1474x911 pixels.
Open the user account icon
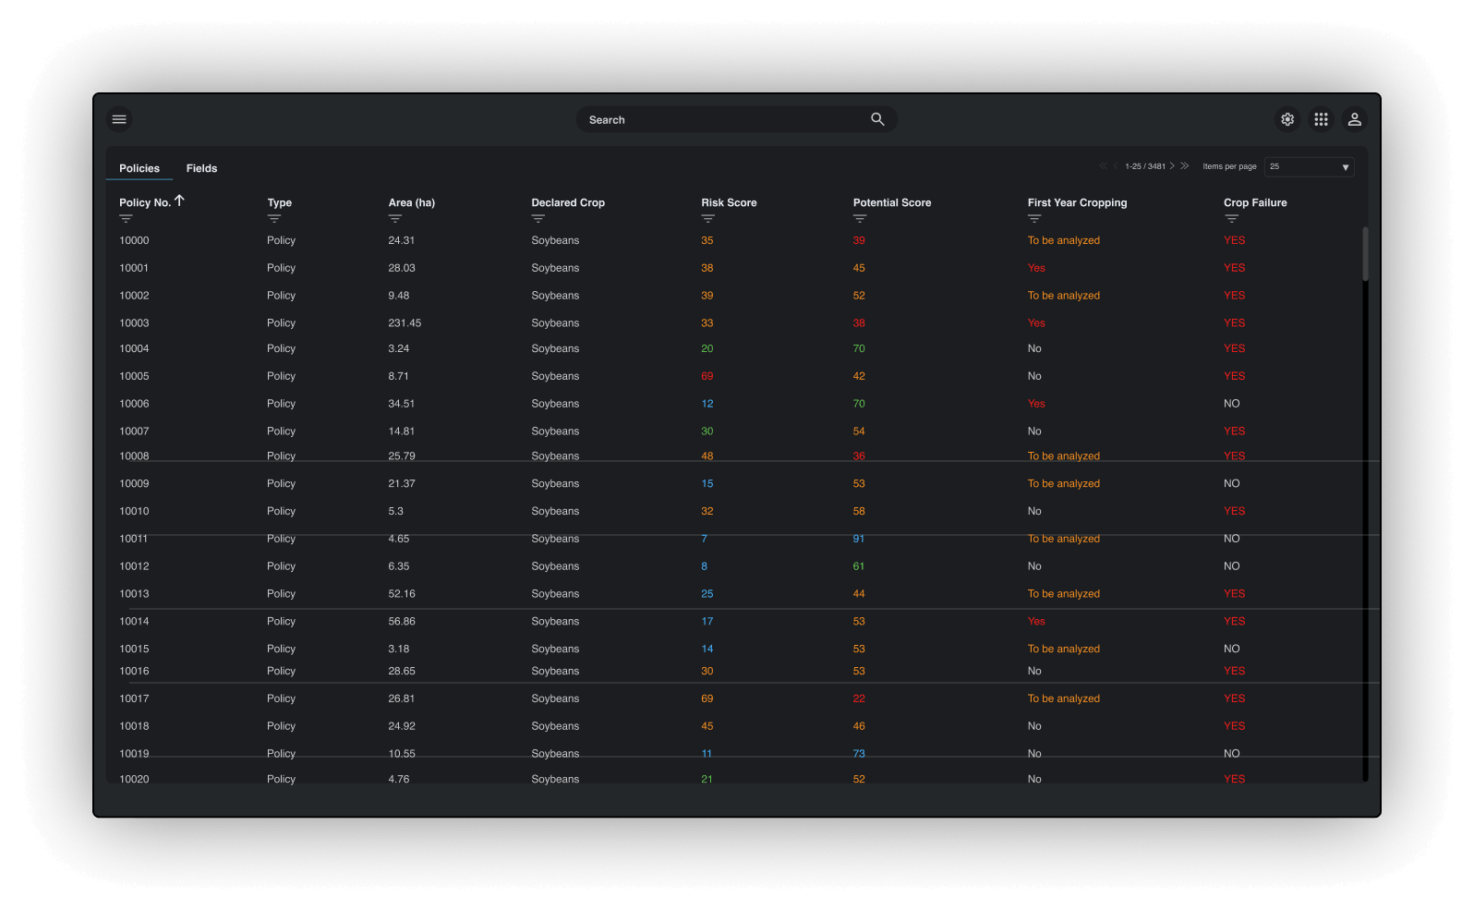coord(1355,119)
